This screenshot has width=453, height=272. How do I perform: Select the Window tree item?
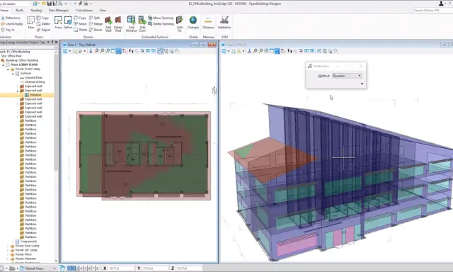click(35, 95)
